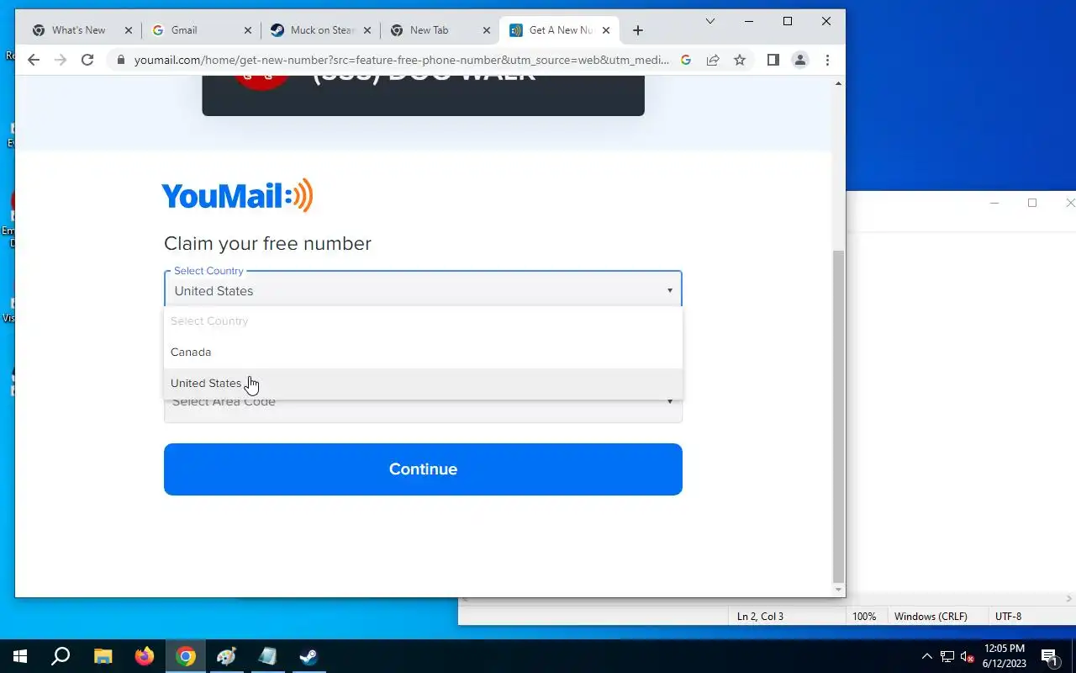Open the Windows Start menu
This screenshot has width=1076, height=673.
point(20,656)
